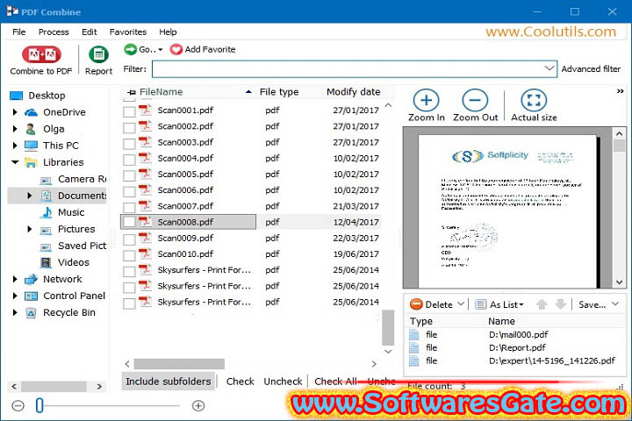Expand the OneDrive tree node
The width and height of the screenshot is (632, 421).
click(x=15, y=112)
